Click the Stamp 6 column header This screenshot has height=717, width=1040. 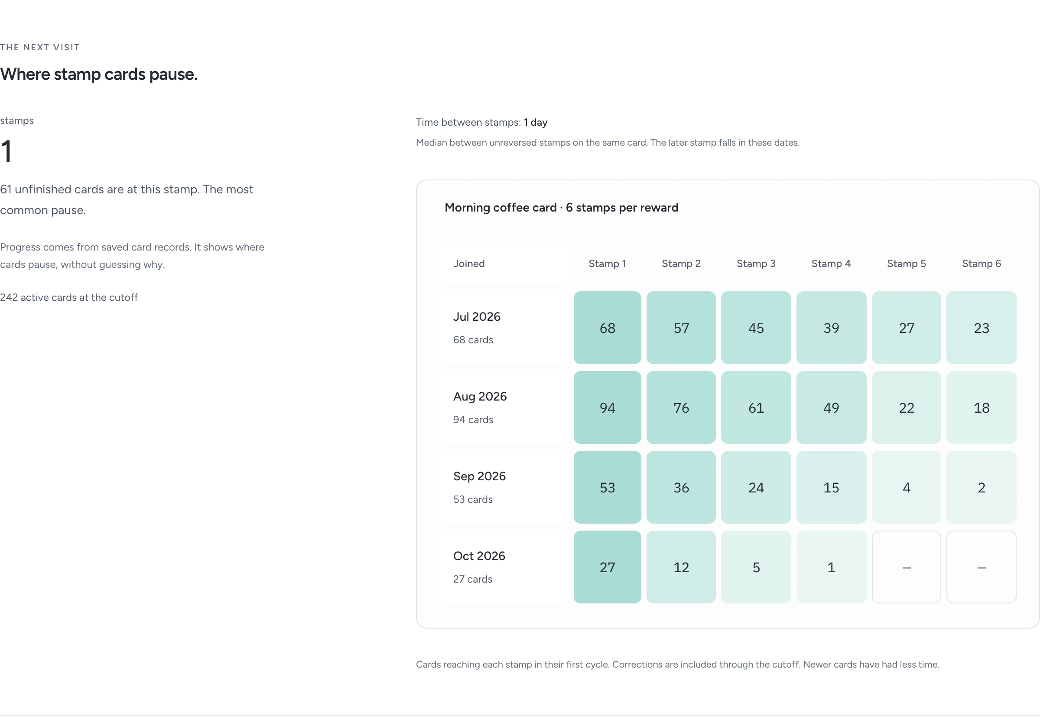point(981,263)
